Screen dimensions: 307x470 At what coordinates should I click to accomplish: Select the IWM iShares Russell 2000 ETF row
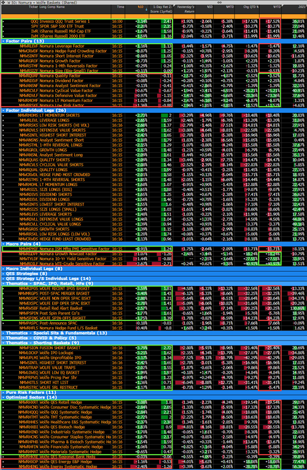pos(153,36)
